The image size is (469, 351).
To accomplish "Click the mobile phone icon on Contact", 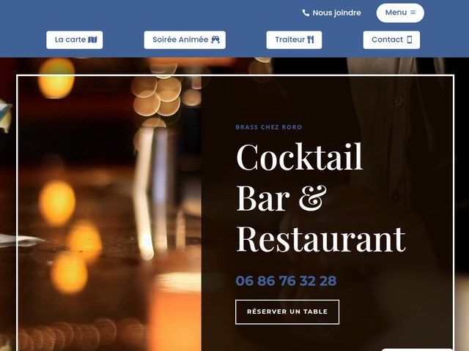I will (410, 39).
